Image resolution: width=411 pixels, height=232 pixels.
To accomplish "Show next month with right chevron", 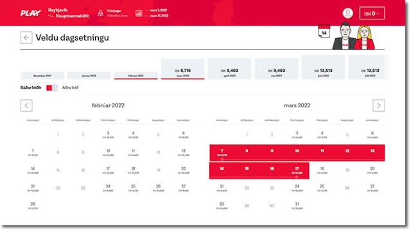I will [379, 105].
